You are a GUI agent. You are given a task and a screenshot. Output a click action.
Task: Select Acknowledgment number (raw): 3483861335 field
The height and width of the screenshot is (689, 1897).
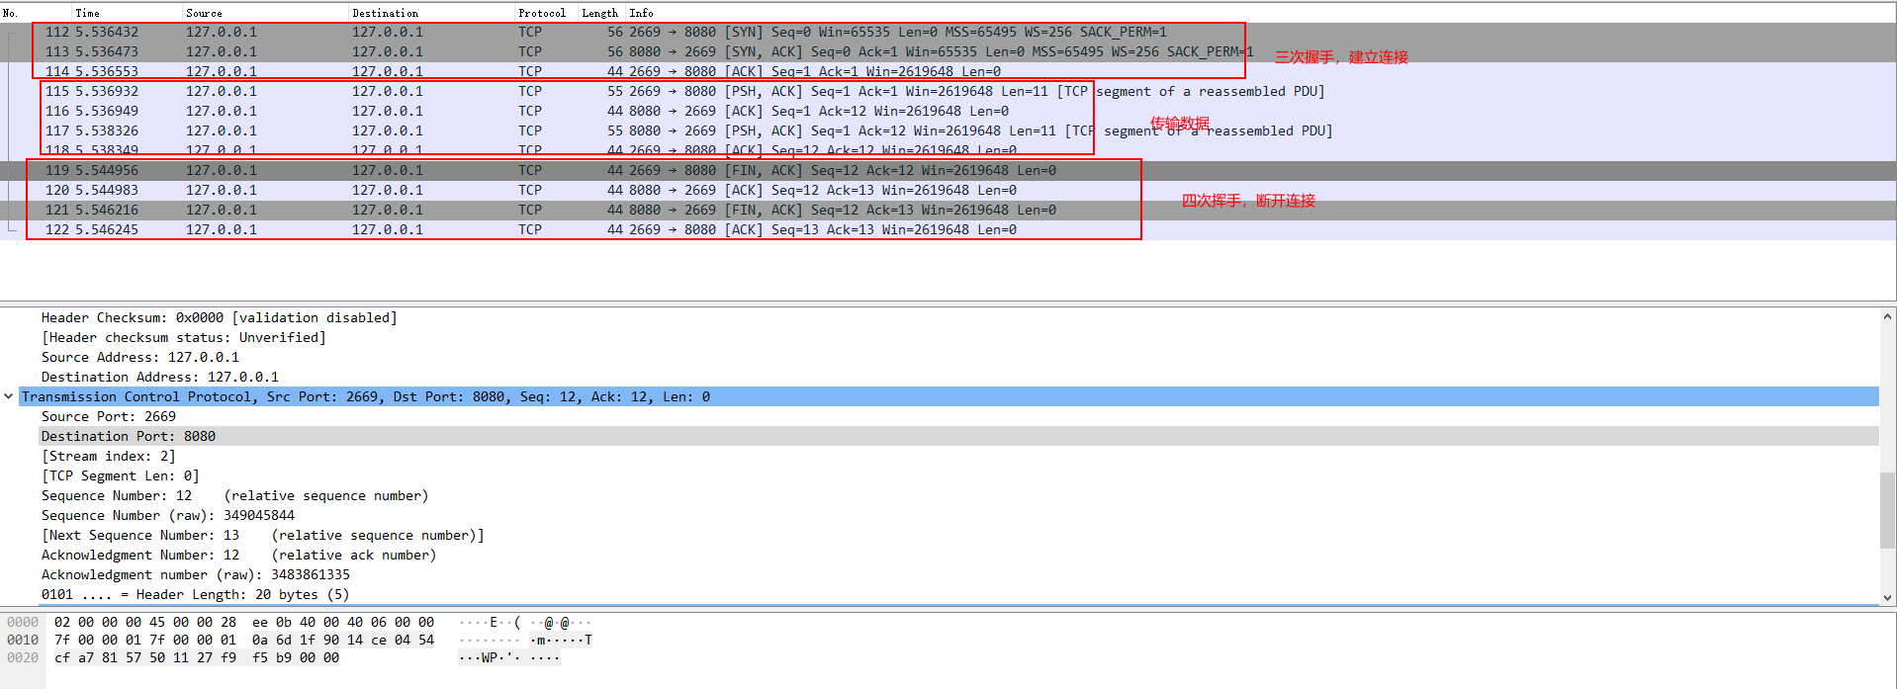(x=195, y=574)
